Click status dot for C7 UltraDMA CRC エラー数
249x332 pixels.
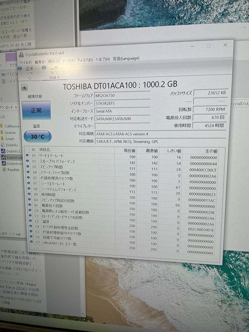[32, 242]
